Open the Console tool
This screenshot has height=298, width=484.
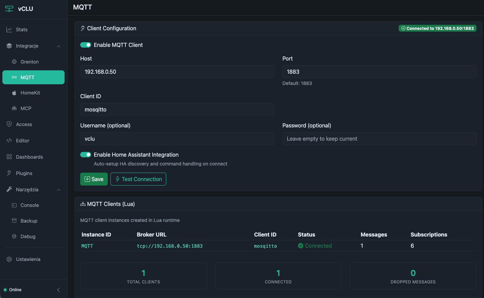tap(34, 205)
